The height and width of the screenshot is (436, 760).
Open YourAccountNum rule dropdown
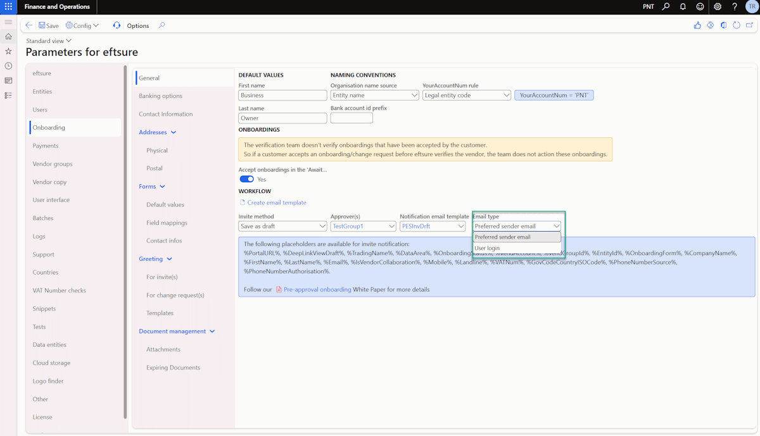[467, 95]
